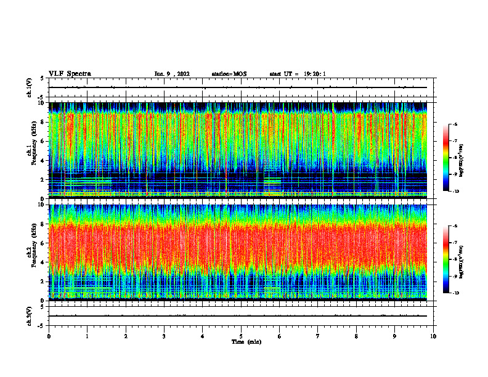Click the "-10" label on lower color bar
The image size is (488, 377).
455,293
